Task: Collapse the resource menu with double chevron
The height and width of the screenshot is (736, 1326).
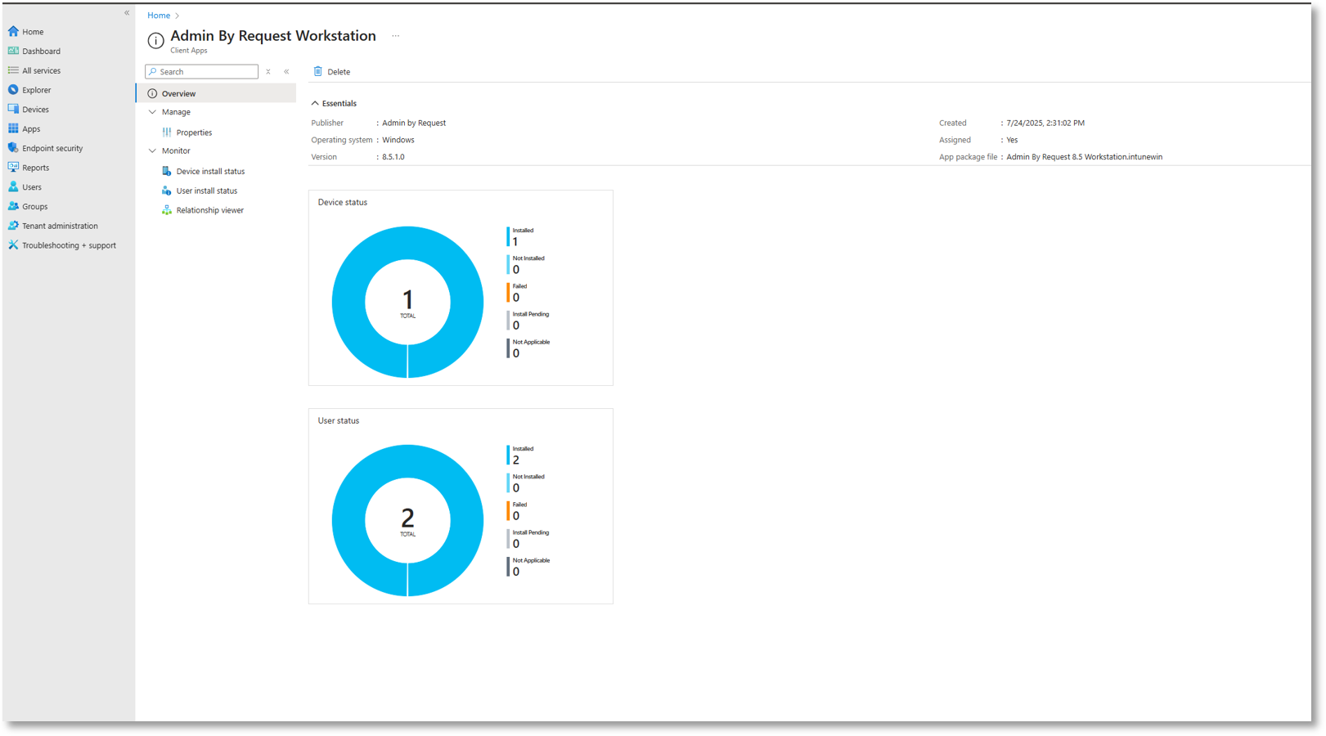Action: [286, 72]
